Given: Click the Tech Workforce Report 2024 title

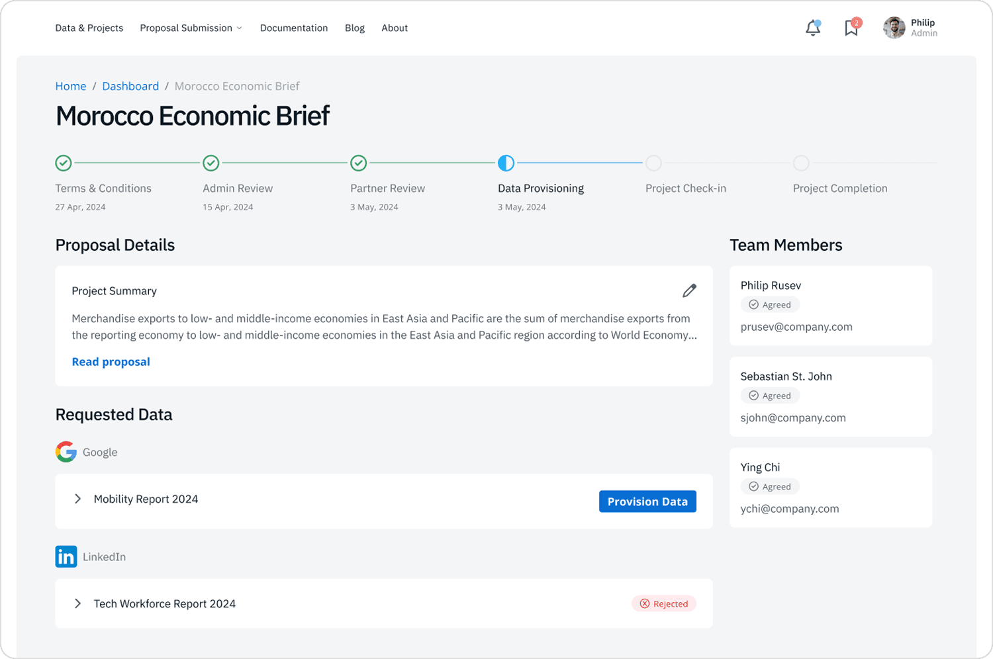Looking at the screenshot, I should click(x=165, y=603).
